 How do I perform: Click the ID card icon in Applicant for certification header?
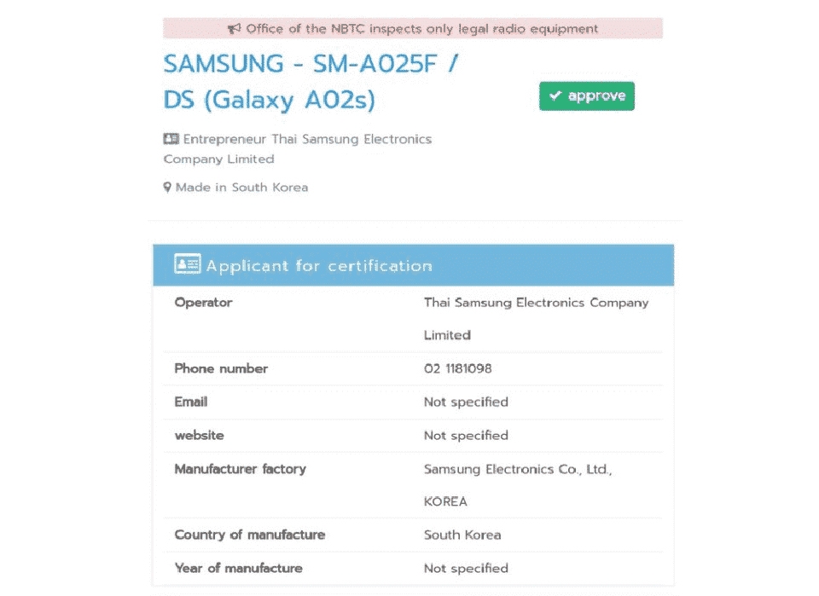pos(188,264)
